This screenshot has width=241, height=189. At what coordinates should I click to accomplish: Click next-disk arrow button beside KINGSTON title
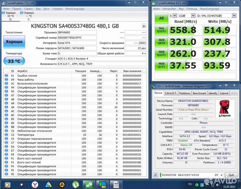144,26
